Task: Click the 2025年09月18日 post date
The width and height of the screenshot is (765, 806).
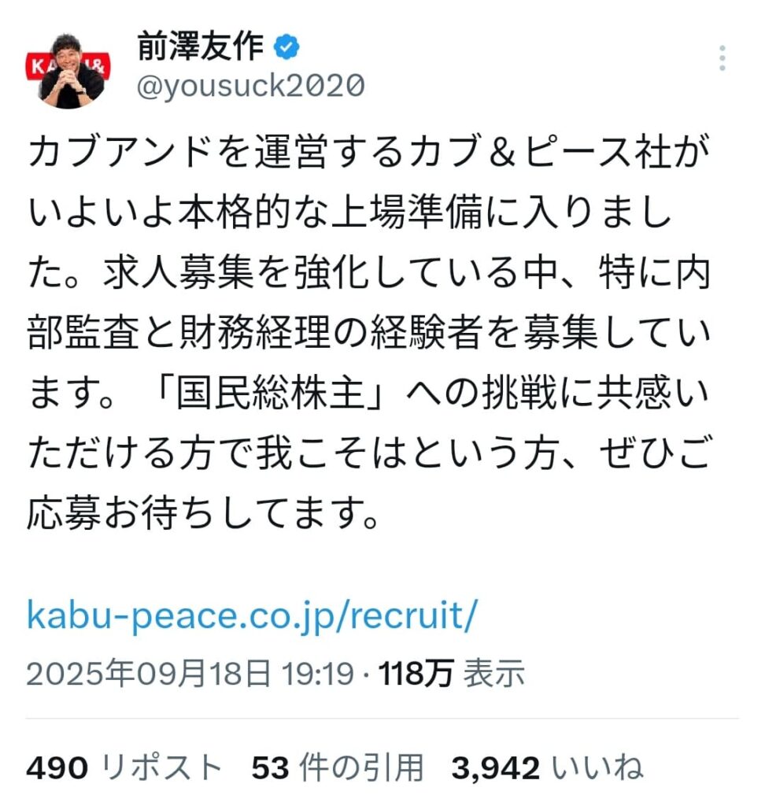Action: [148, 674]
